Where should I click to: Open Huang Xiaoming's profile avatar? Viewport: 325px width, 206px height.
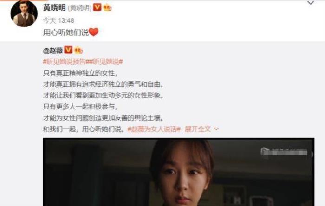tap(24, 13)
